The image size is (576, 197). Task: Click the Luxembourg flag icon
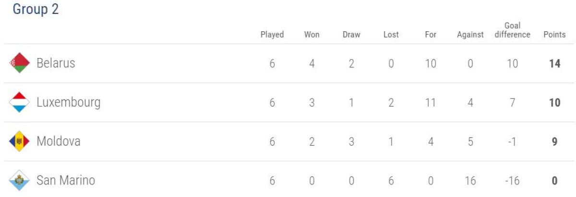pos(20,102)
